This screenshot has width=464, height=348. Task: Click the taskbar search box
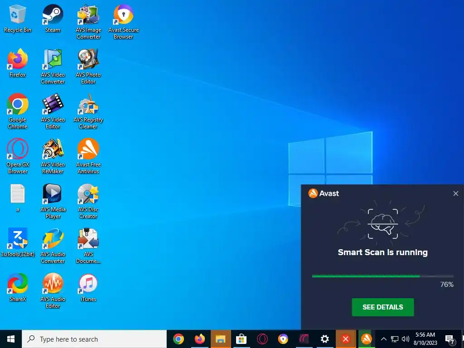94,339
